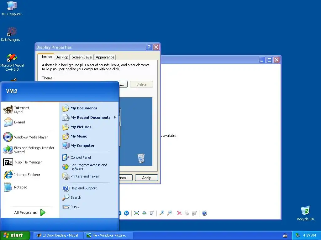Click the disabled Delete theme button

[141, 84]
